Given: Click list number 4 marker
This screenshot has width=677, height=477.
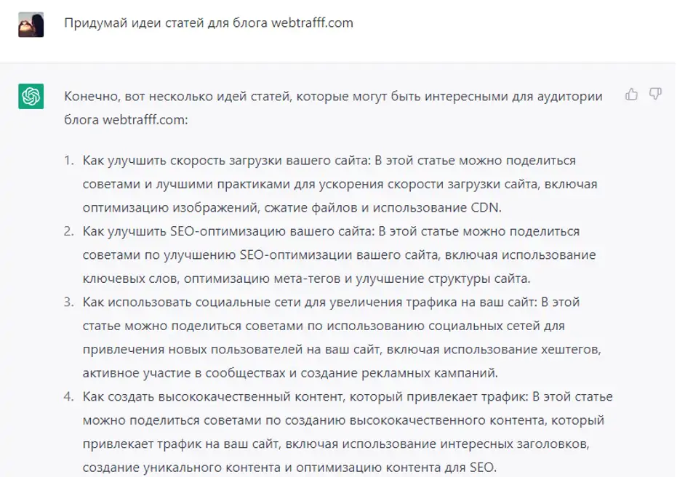Looking at the screenshot, I should coord(68,397).
